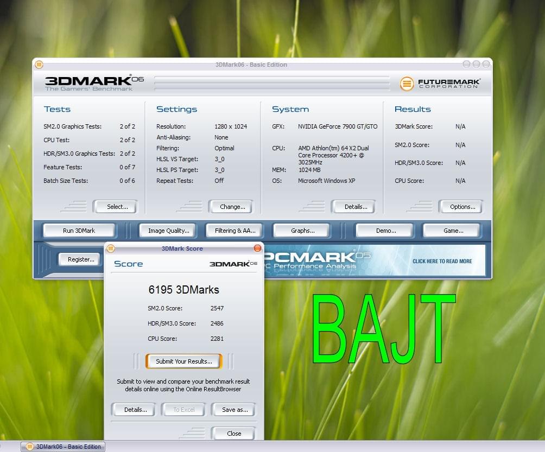Click the '3DMark06 - Basic Edition' window title
545x452 pixels.
click(251, 65)
